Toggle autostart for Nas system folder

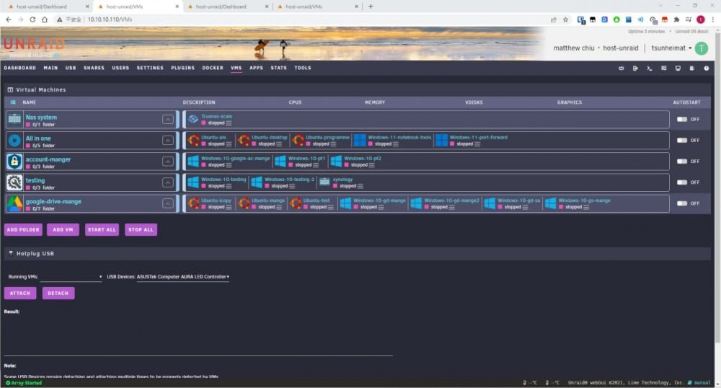pos(682,119)
